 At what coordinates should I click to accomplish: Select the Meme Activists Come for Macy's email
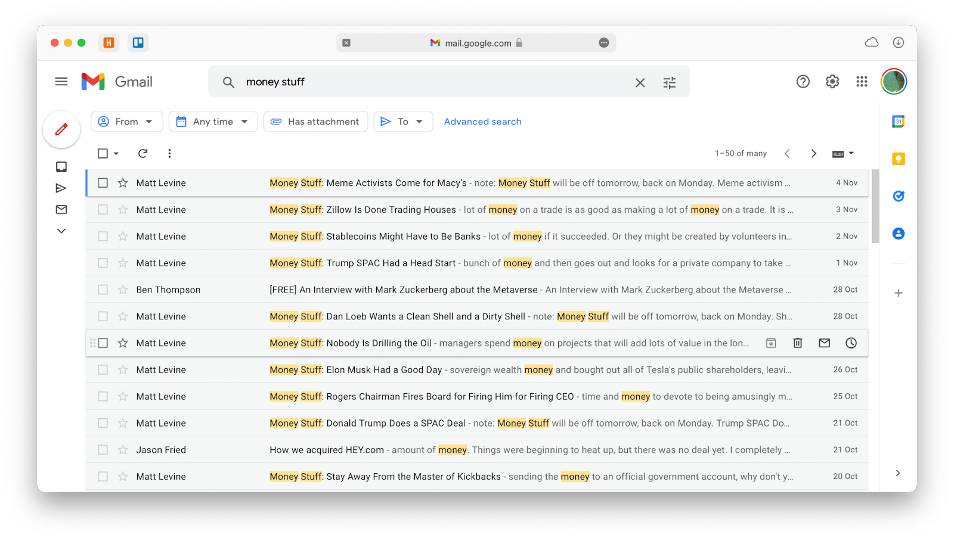click(x=103, y=183)
